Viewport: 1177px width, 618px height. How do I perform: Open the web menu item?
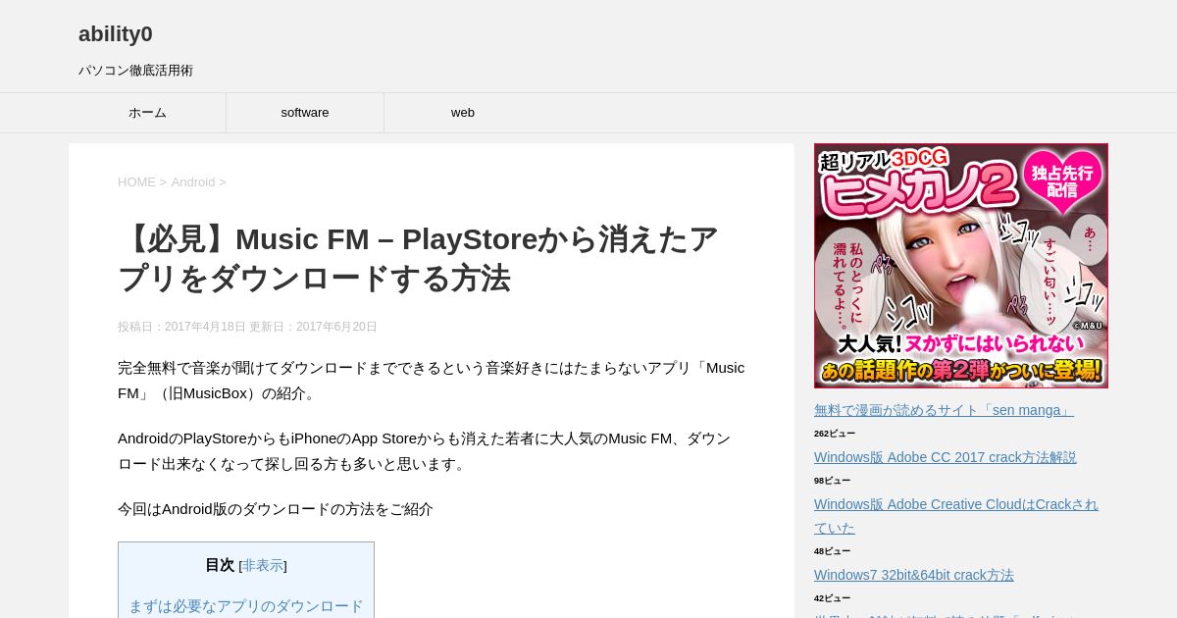point(463,113)
